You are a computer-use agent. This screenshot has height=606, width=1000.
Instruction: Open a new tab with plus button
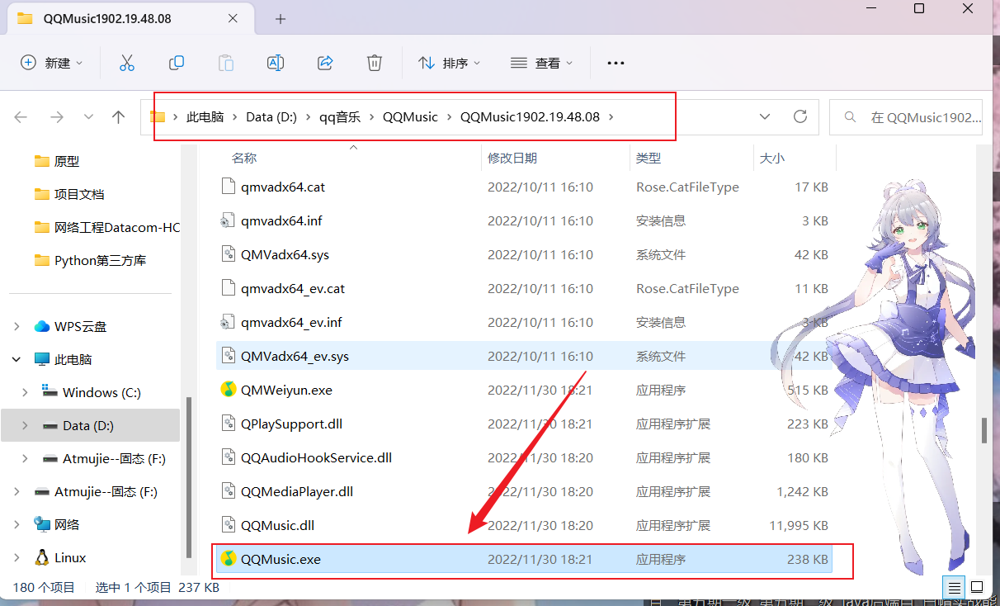pos(281,18)
